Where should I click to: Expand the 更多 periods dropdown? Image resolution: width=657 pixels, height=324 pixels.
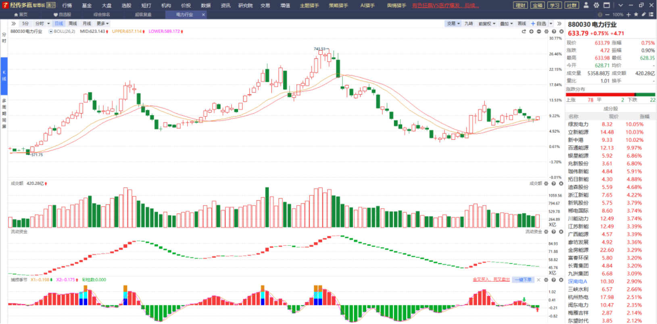(102, 23)
